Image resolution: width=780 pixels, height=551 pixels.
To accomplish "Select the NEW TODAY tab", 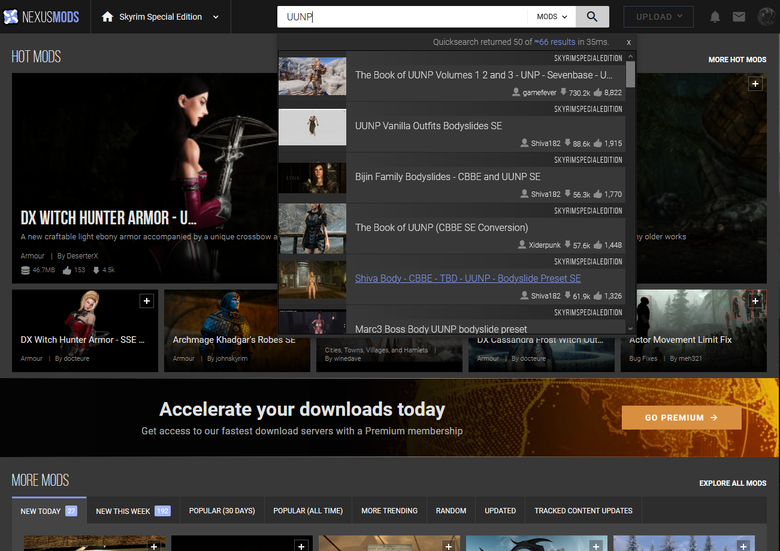I will pyautogui.click(x=49, y=511).
